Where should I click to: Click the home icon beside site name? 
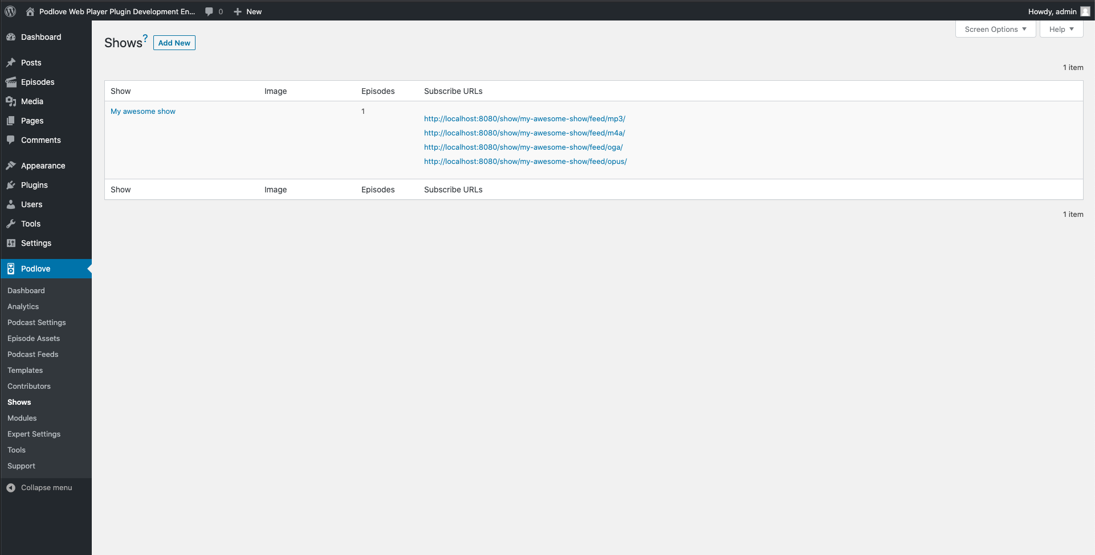pyautogui.click(x=30, y=11)
